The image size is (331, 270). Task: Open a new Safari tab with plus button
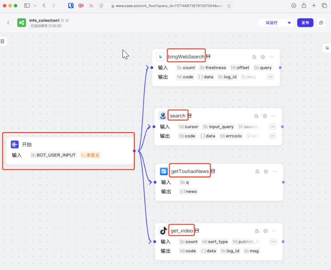(x=314, y=6)
